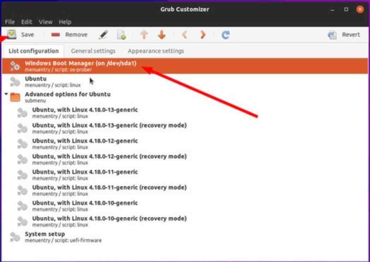Screen dimensions: 370x262
Task: Click the gear icon beside System setup
Action: 15,237
